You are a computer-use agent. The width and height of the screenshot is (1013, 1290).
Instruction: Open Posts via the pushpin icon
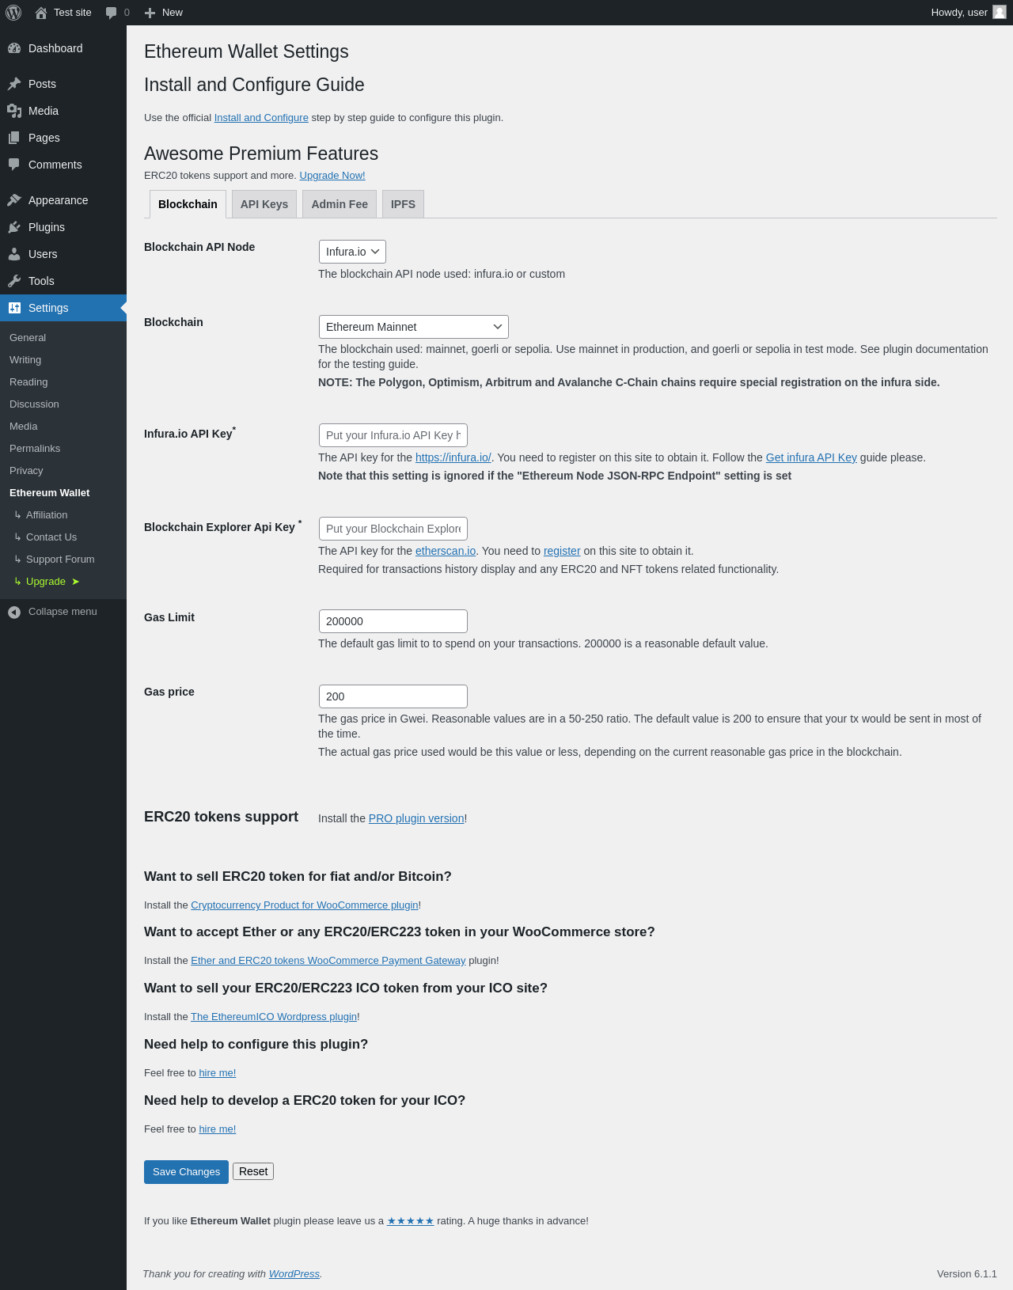14,84
